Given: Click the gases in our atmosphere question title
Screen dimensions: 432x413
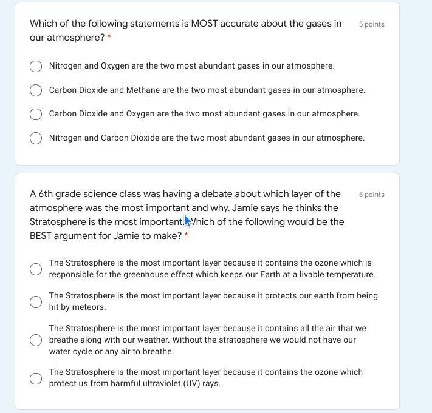Looking at the screenshot, I should (x=185, y=30).
